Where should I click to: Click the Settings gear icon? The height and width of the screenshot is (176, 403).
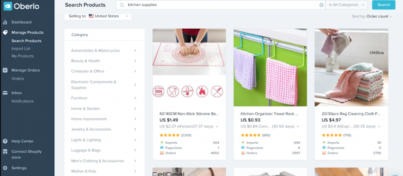[x=5, y=168]
